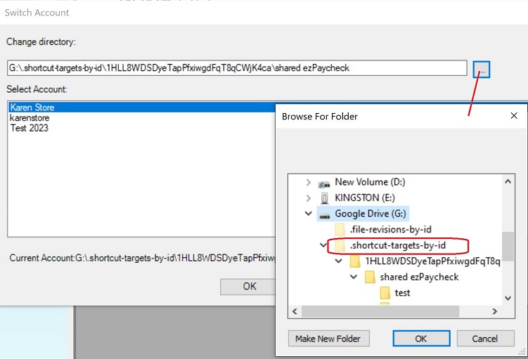The height and width of the screenshot is (359, 528).
Task: Expand the New Volume (D:) node
Action: (x=308, y=183)
